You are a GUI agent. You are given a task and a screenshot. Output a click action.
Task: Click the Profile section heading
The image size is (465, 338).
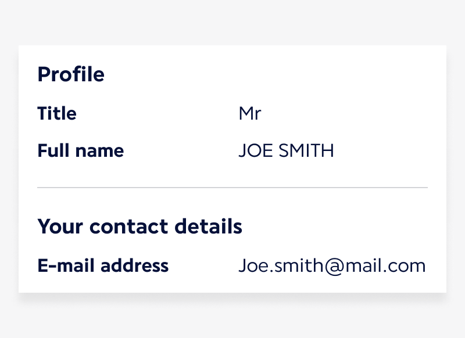click(x=71, y=74)
